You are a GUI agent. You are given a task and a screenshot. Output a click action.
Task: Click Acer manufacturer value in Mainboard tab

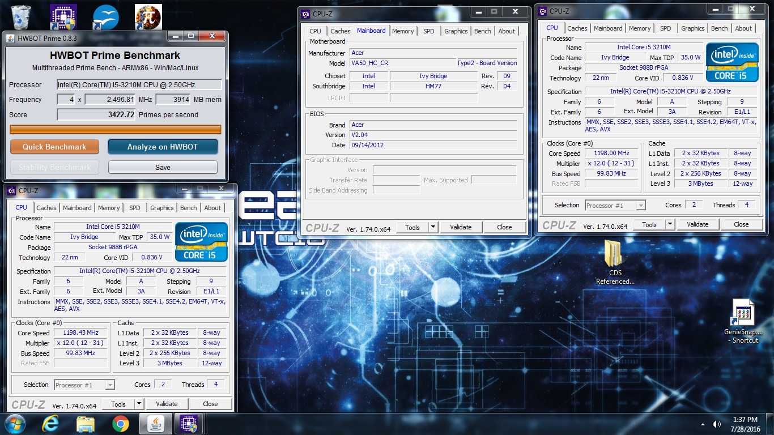[x=433, y=53]
